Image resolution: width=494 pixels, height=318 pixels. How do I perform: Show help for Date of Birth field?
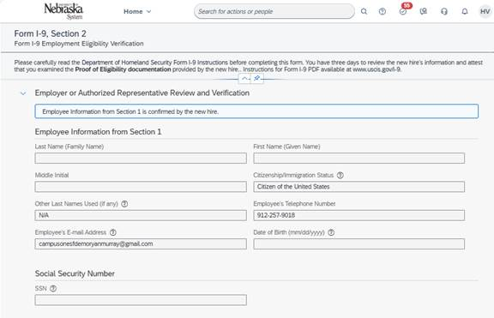click(x=331, y=232)
